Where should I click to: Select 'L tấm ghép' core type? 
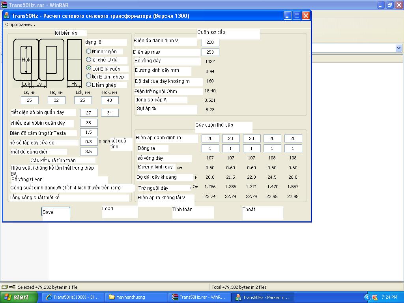pos(89,84)
